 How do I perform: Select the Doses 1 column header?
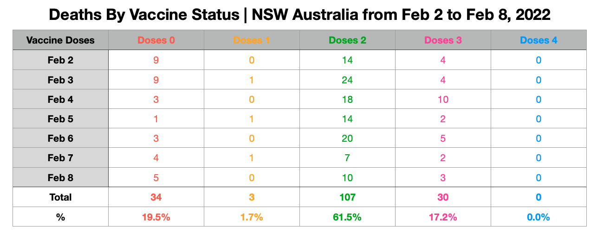(252, 40)
